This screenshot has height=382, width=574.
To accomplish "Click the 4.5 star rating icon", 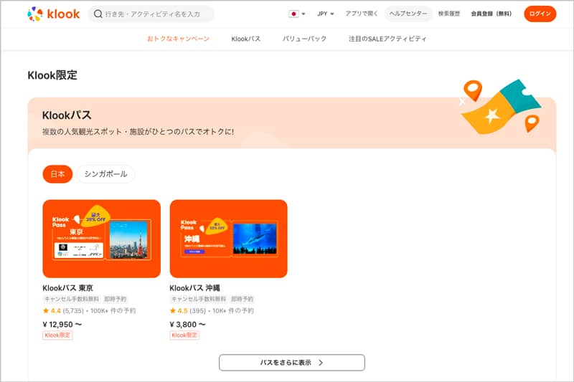I will click(x=173, y=311).
